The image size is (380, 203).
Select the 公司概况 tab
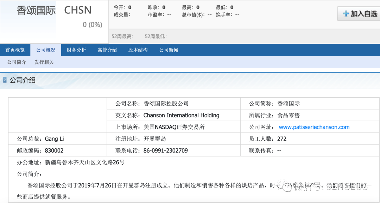[x=46, y=50]
